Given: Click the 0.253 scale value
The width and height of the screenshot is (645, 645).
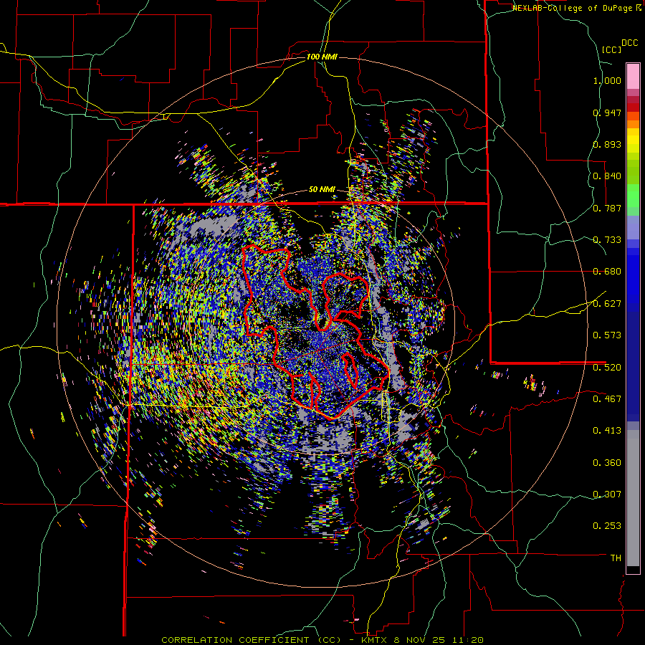Looking at the screenshot, I should tap(607, 526).
